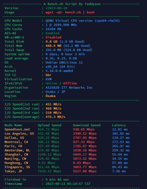Click the AS25820 IT7 Networks Inc text
Image resolution: width=147 pixels, height=189 pixels.
click(69, 88)
